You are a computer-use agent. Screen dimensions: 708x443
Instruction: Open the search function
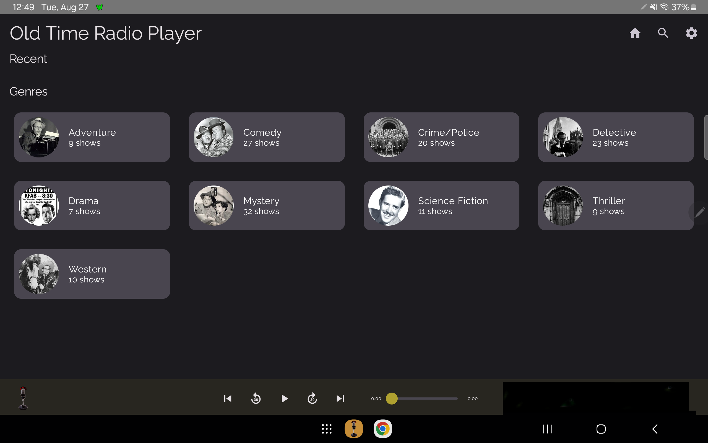pyautogui.click(x=663, y=33)
